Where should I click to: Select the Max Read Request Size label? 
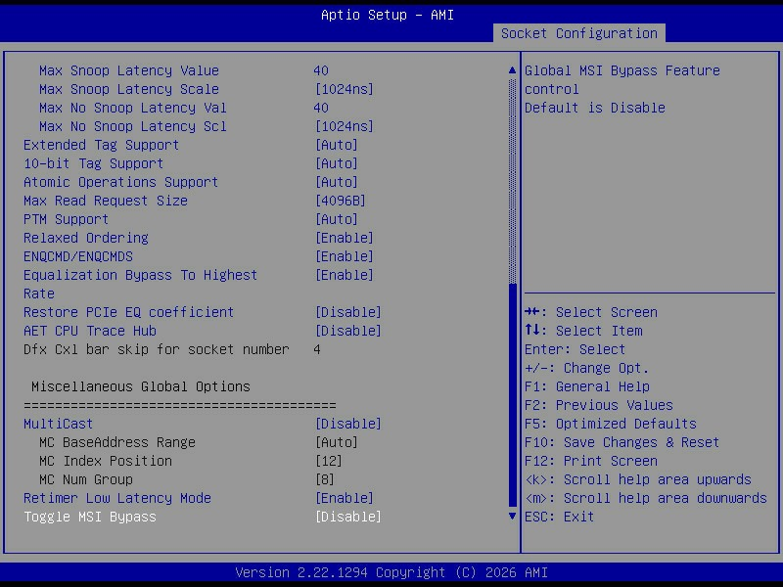[x=106, y=201]
